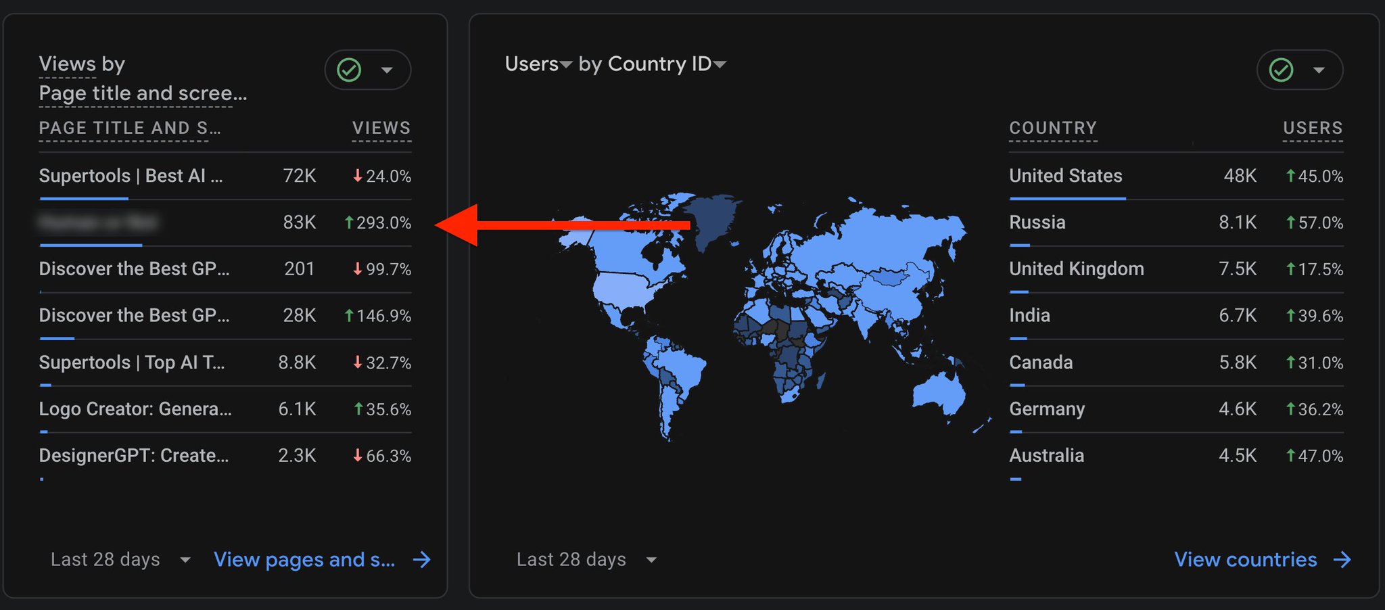Select Germany country row
This screenshot has width=1385, height=610.
(1176, 410)
